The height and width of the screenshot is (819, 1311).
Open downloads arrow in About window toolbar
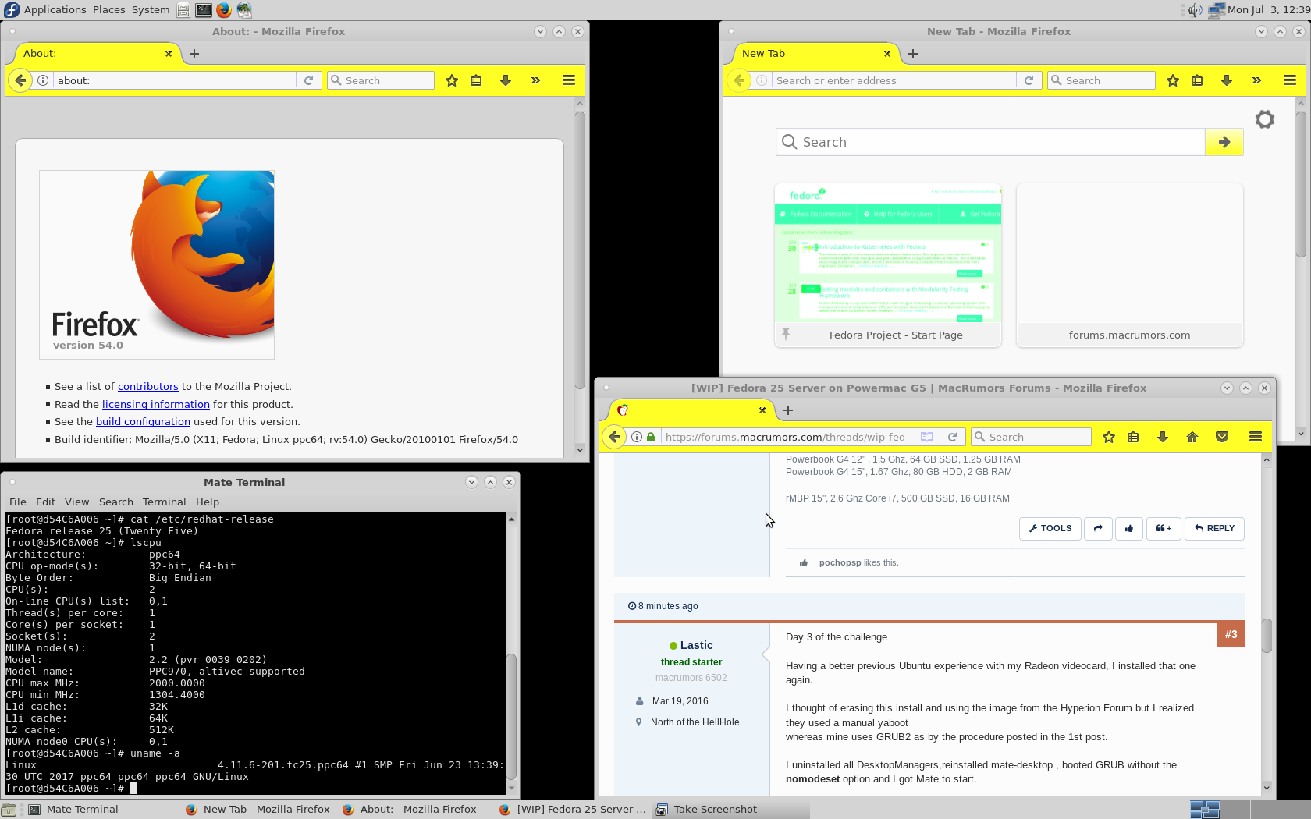coord(506,80)
